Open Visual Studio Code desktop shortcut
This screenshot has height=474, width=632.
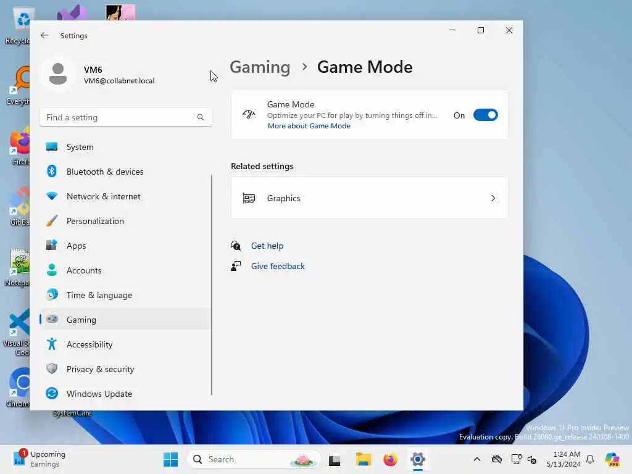pyautogui.click(x=17, y=332)
